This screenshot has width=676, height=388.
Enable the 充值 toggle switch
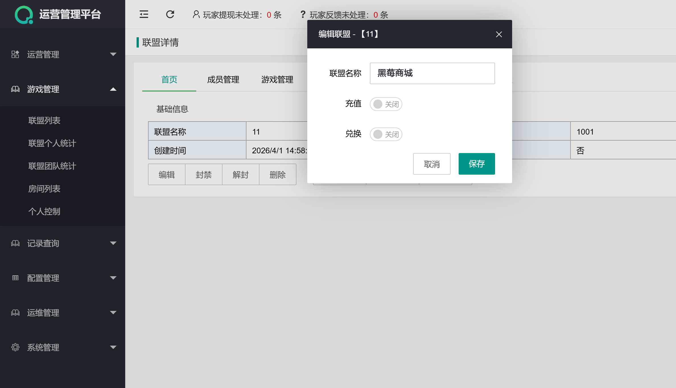point(386,104)
